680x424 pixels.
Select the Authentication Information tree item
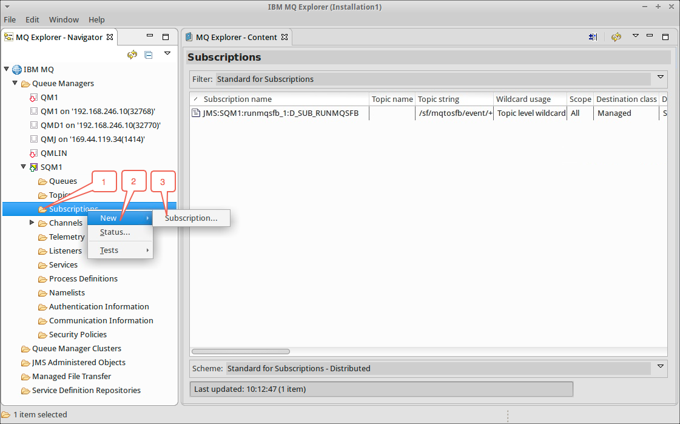pos(99,306)
